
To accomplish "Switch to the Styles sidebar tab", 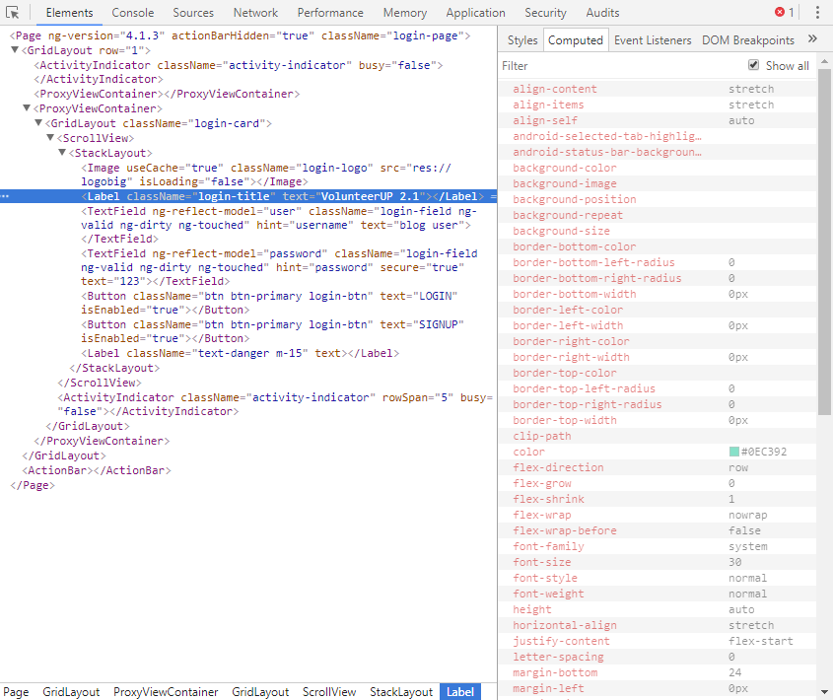I will 522,40.
